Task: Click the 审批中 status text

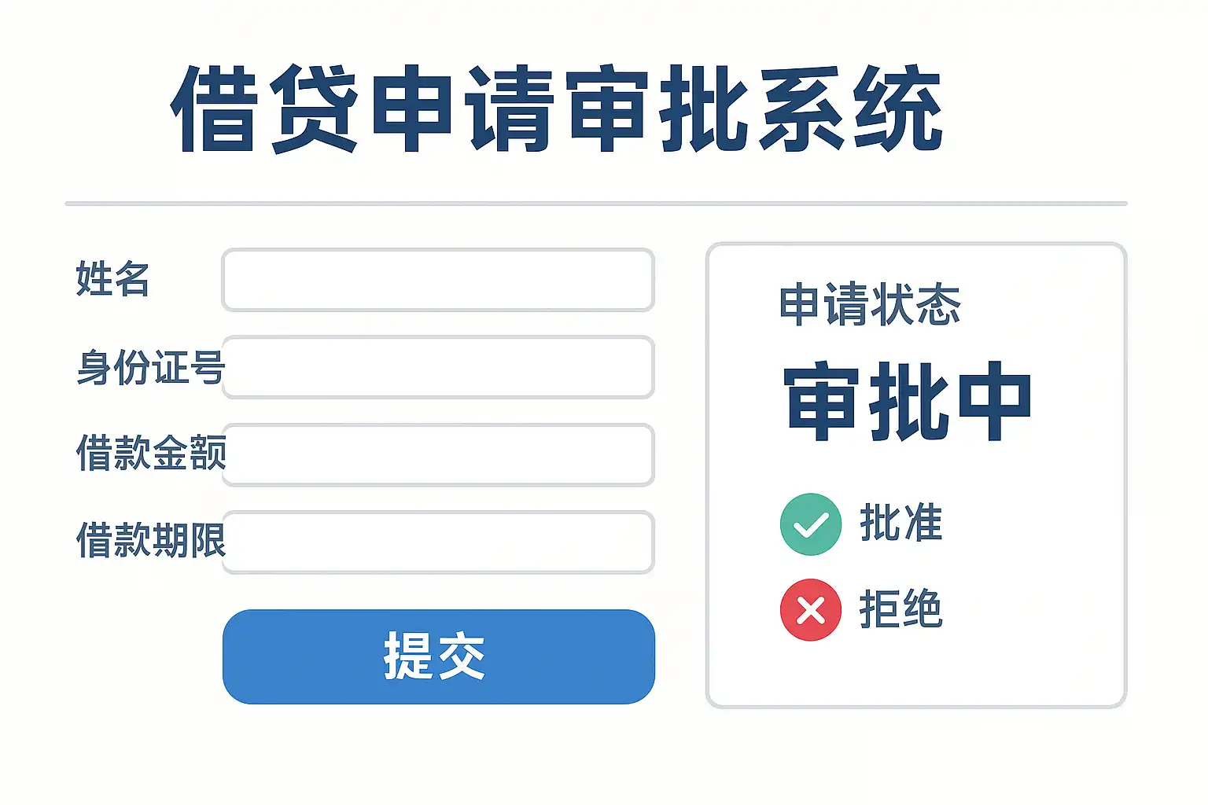Action: [x=908, y=401]
